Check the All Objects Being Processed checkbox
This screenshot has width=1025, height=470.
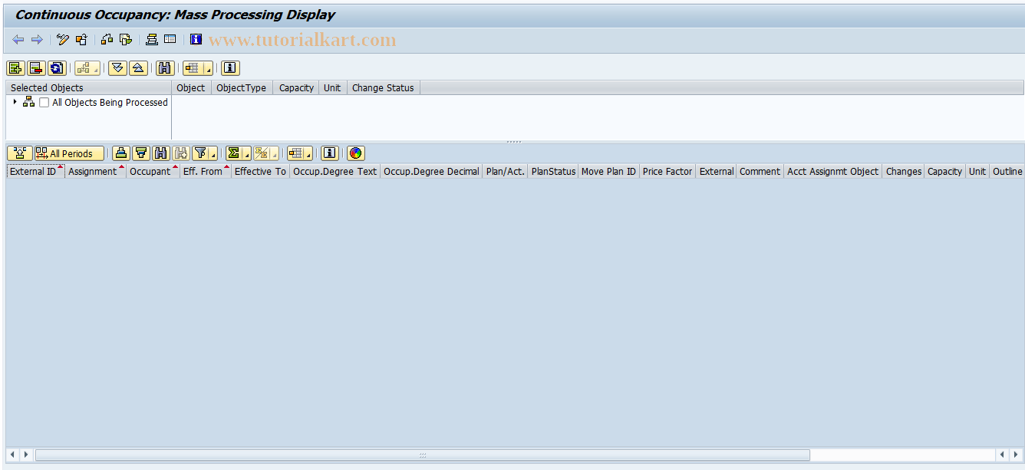[x=44, y=103]
